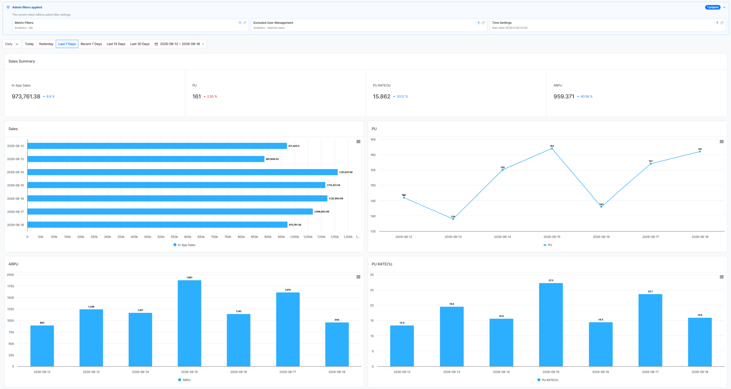Click the PU line data point labeled 143
731x389 pixels.
601,207
